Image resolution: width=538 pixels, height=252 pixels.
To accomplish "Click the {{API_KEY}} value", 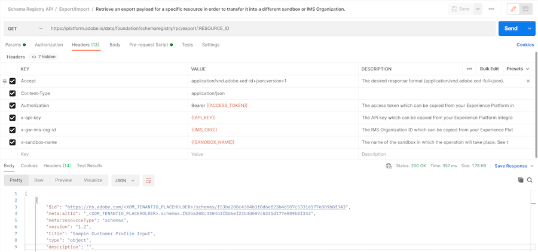I will 203,118.
